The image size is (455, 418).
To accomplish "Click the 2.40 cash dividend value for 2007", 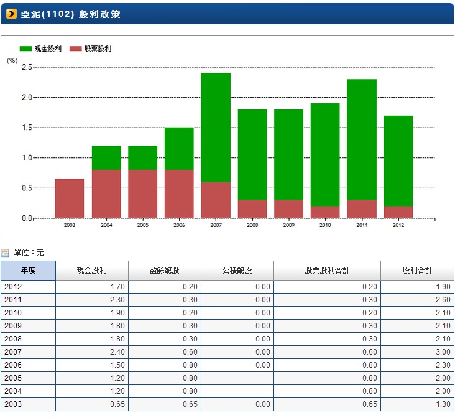I will [x=117, y=352].
